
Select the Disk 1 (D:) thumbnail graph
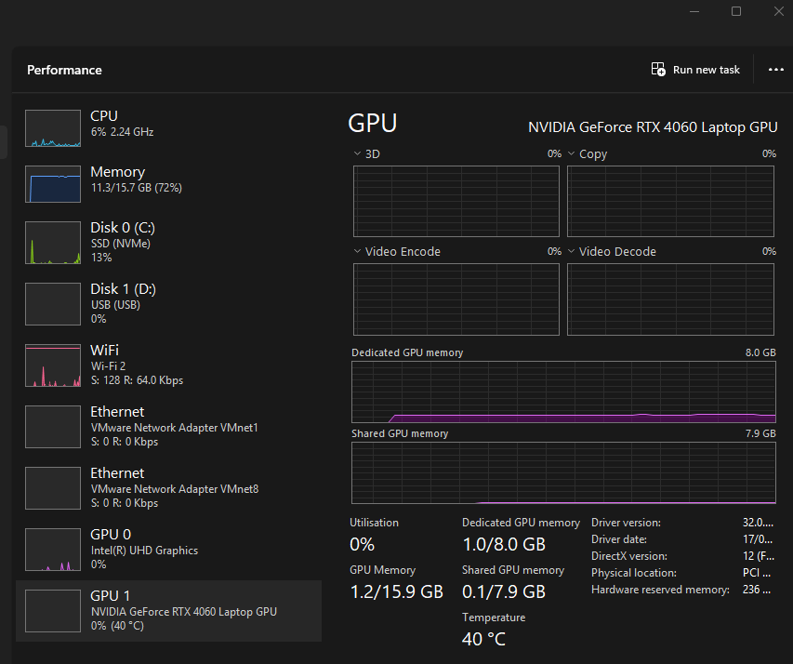pos(53,304)
